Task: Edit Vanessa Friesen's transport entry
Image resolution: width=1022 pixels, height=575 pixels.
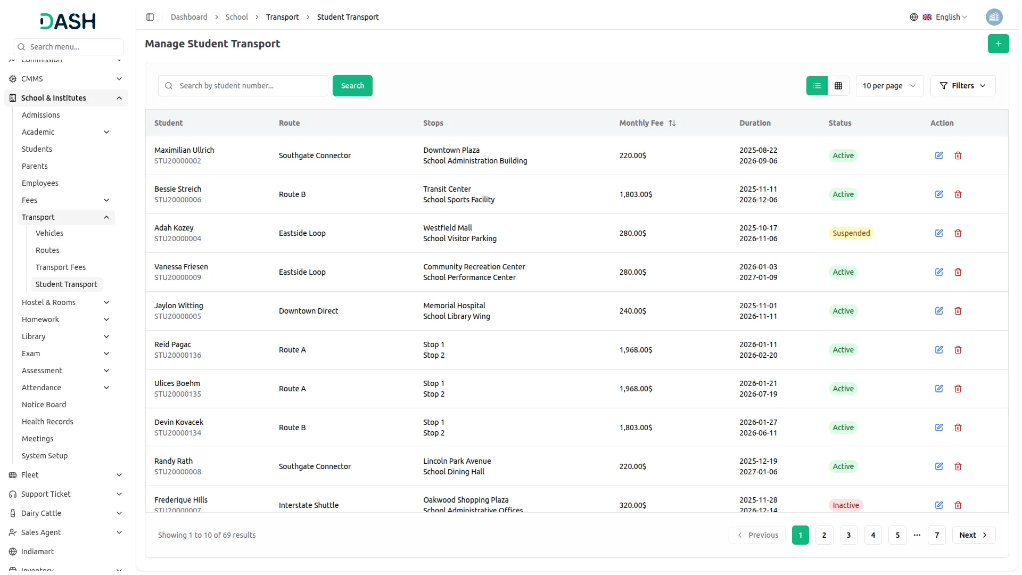Action: tap(938, 272)
